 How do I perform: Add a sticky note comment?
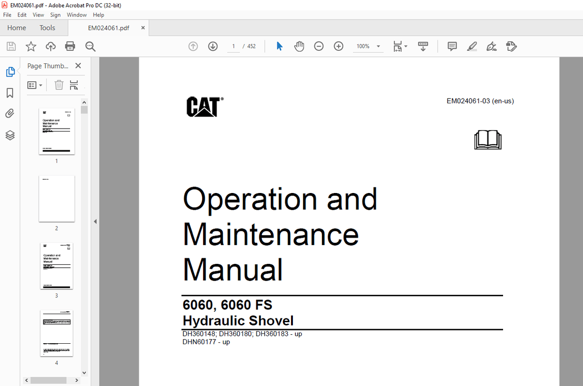452,46
